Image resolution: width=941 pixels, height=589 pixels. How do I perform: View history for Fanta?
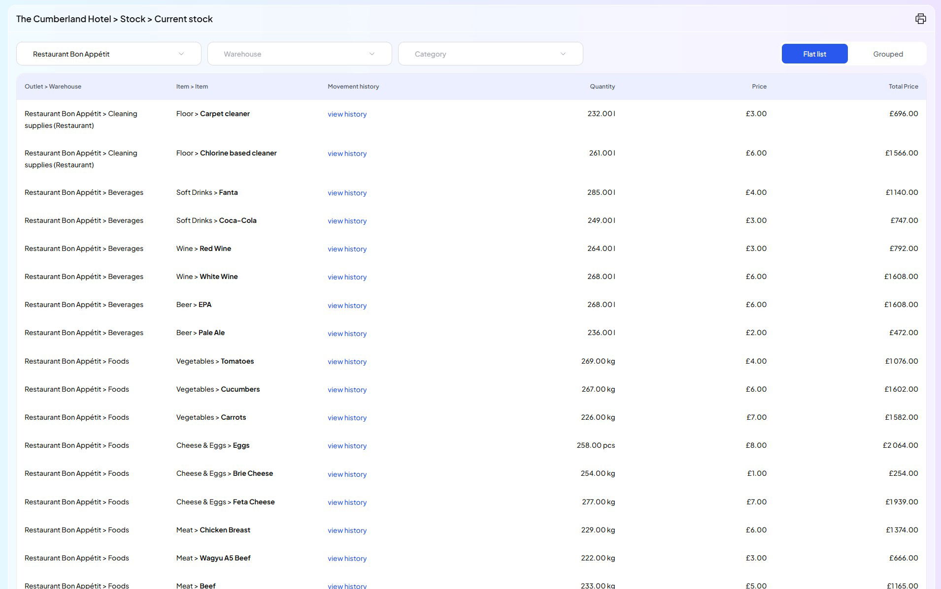347,193
